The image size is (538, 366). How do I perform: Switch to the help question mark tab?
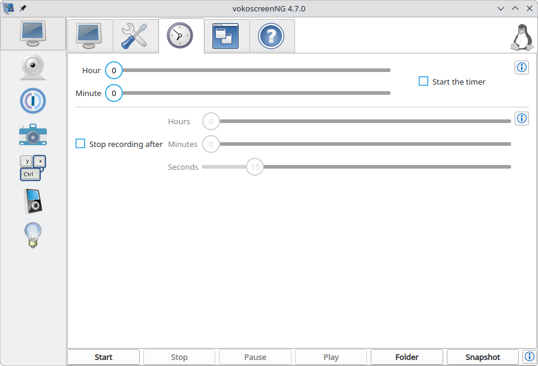point(271,36)
